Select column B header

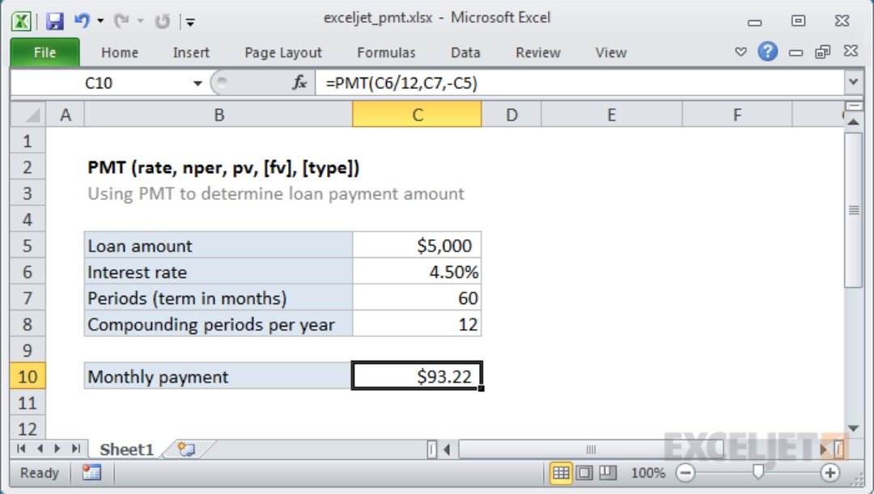(x=218, y=115)
